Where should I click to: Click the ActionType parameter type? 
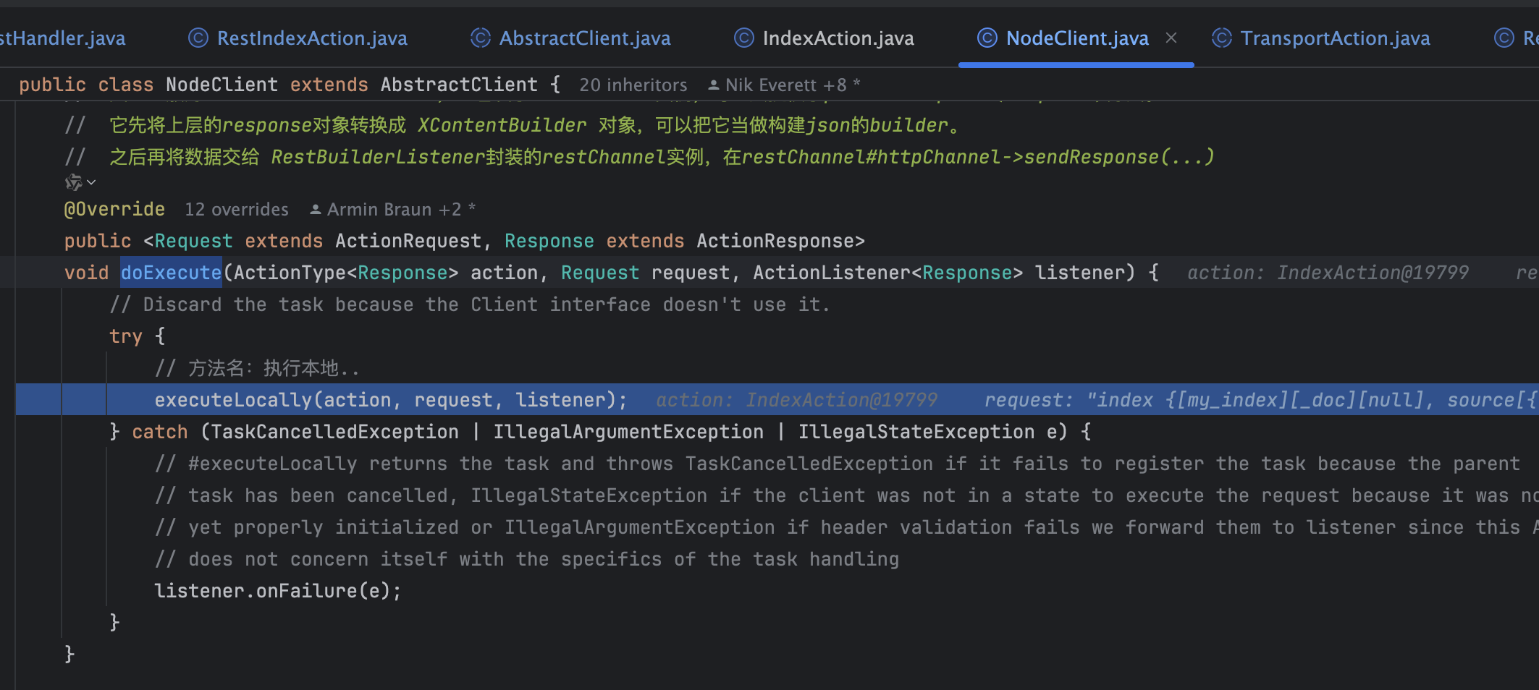click(x=290, y=273)
